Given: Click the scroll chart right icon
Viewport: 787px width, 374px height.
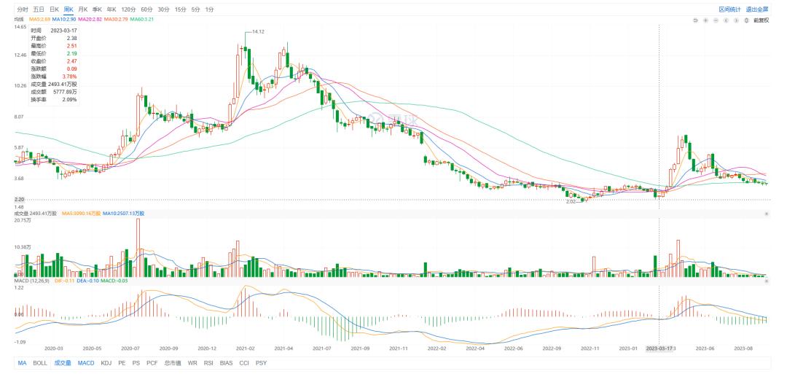Looking at the screenshot, I should click(x=736, y=20).
